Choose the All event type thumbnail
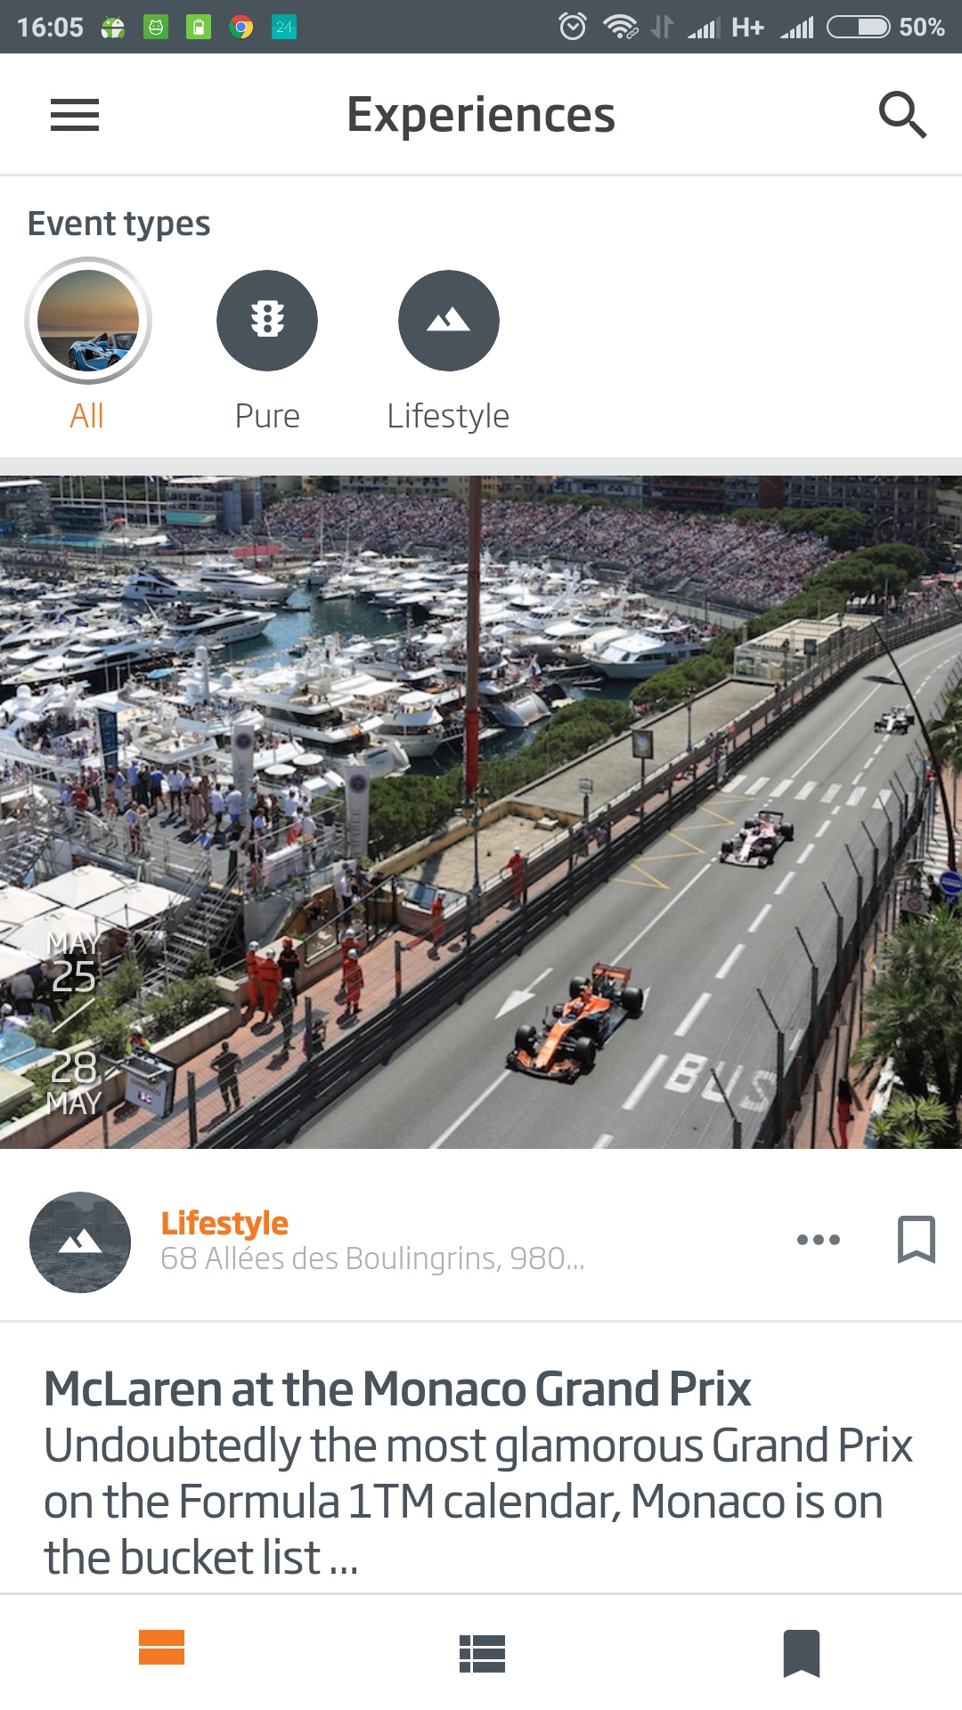 point(88,321)
